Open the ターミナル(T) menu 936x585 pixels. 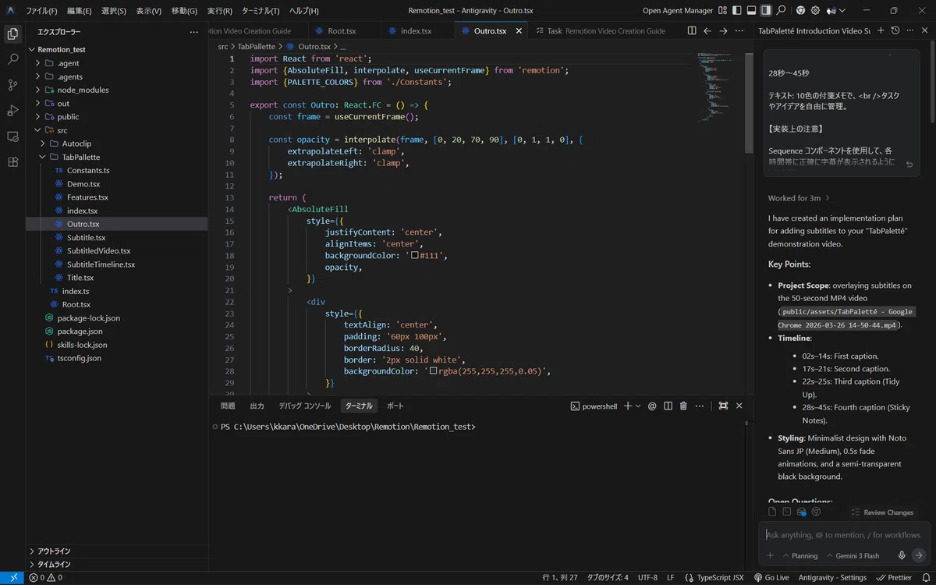coord(261,11)
